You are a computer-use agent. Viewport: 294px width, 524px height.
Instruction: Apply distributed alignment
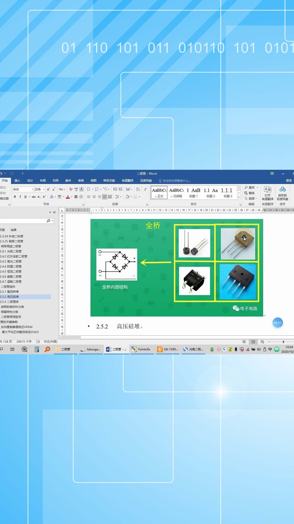pos(110,197)
